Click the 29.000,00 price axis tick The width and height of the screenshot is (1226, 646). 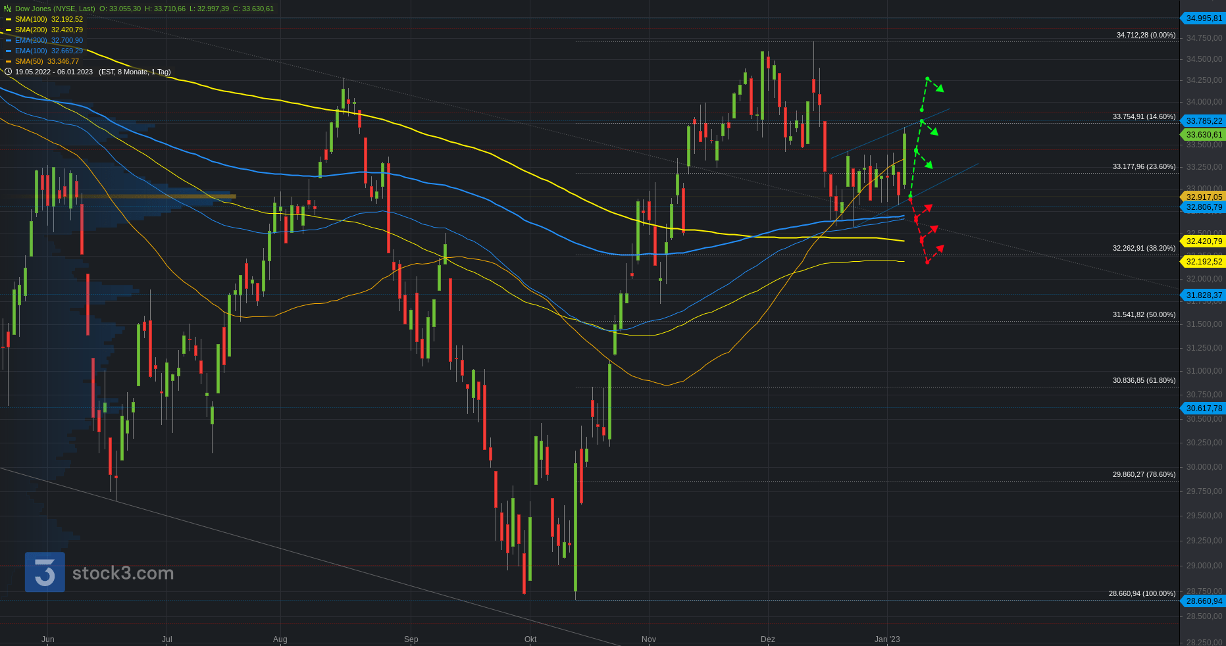[x=1204, y=566]
